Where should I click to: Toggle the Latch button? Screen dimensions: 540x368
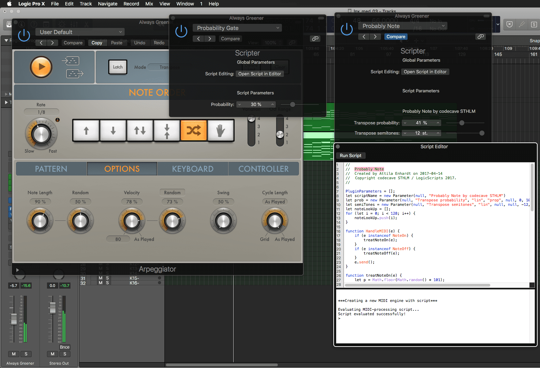coord(118,67)
